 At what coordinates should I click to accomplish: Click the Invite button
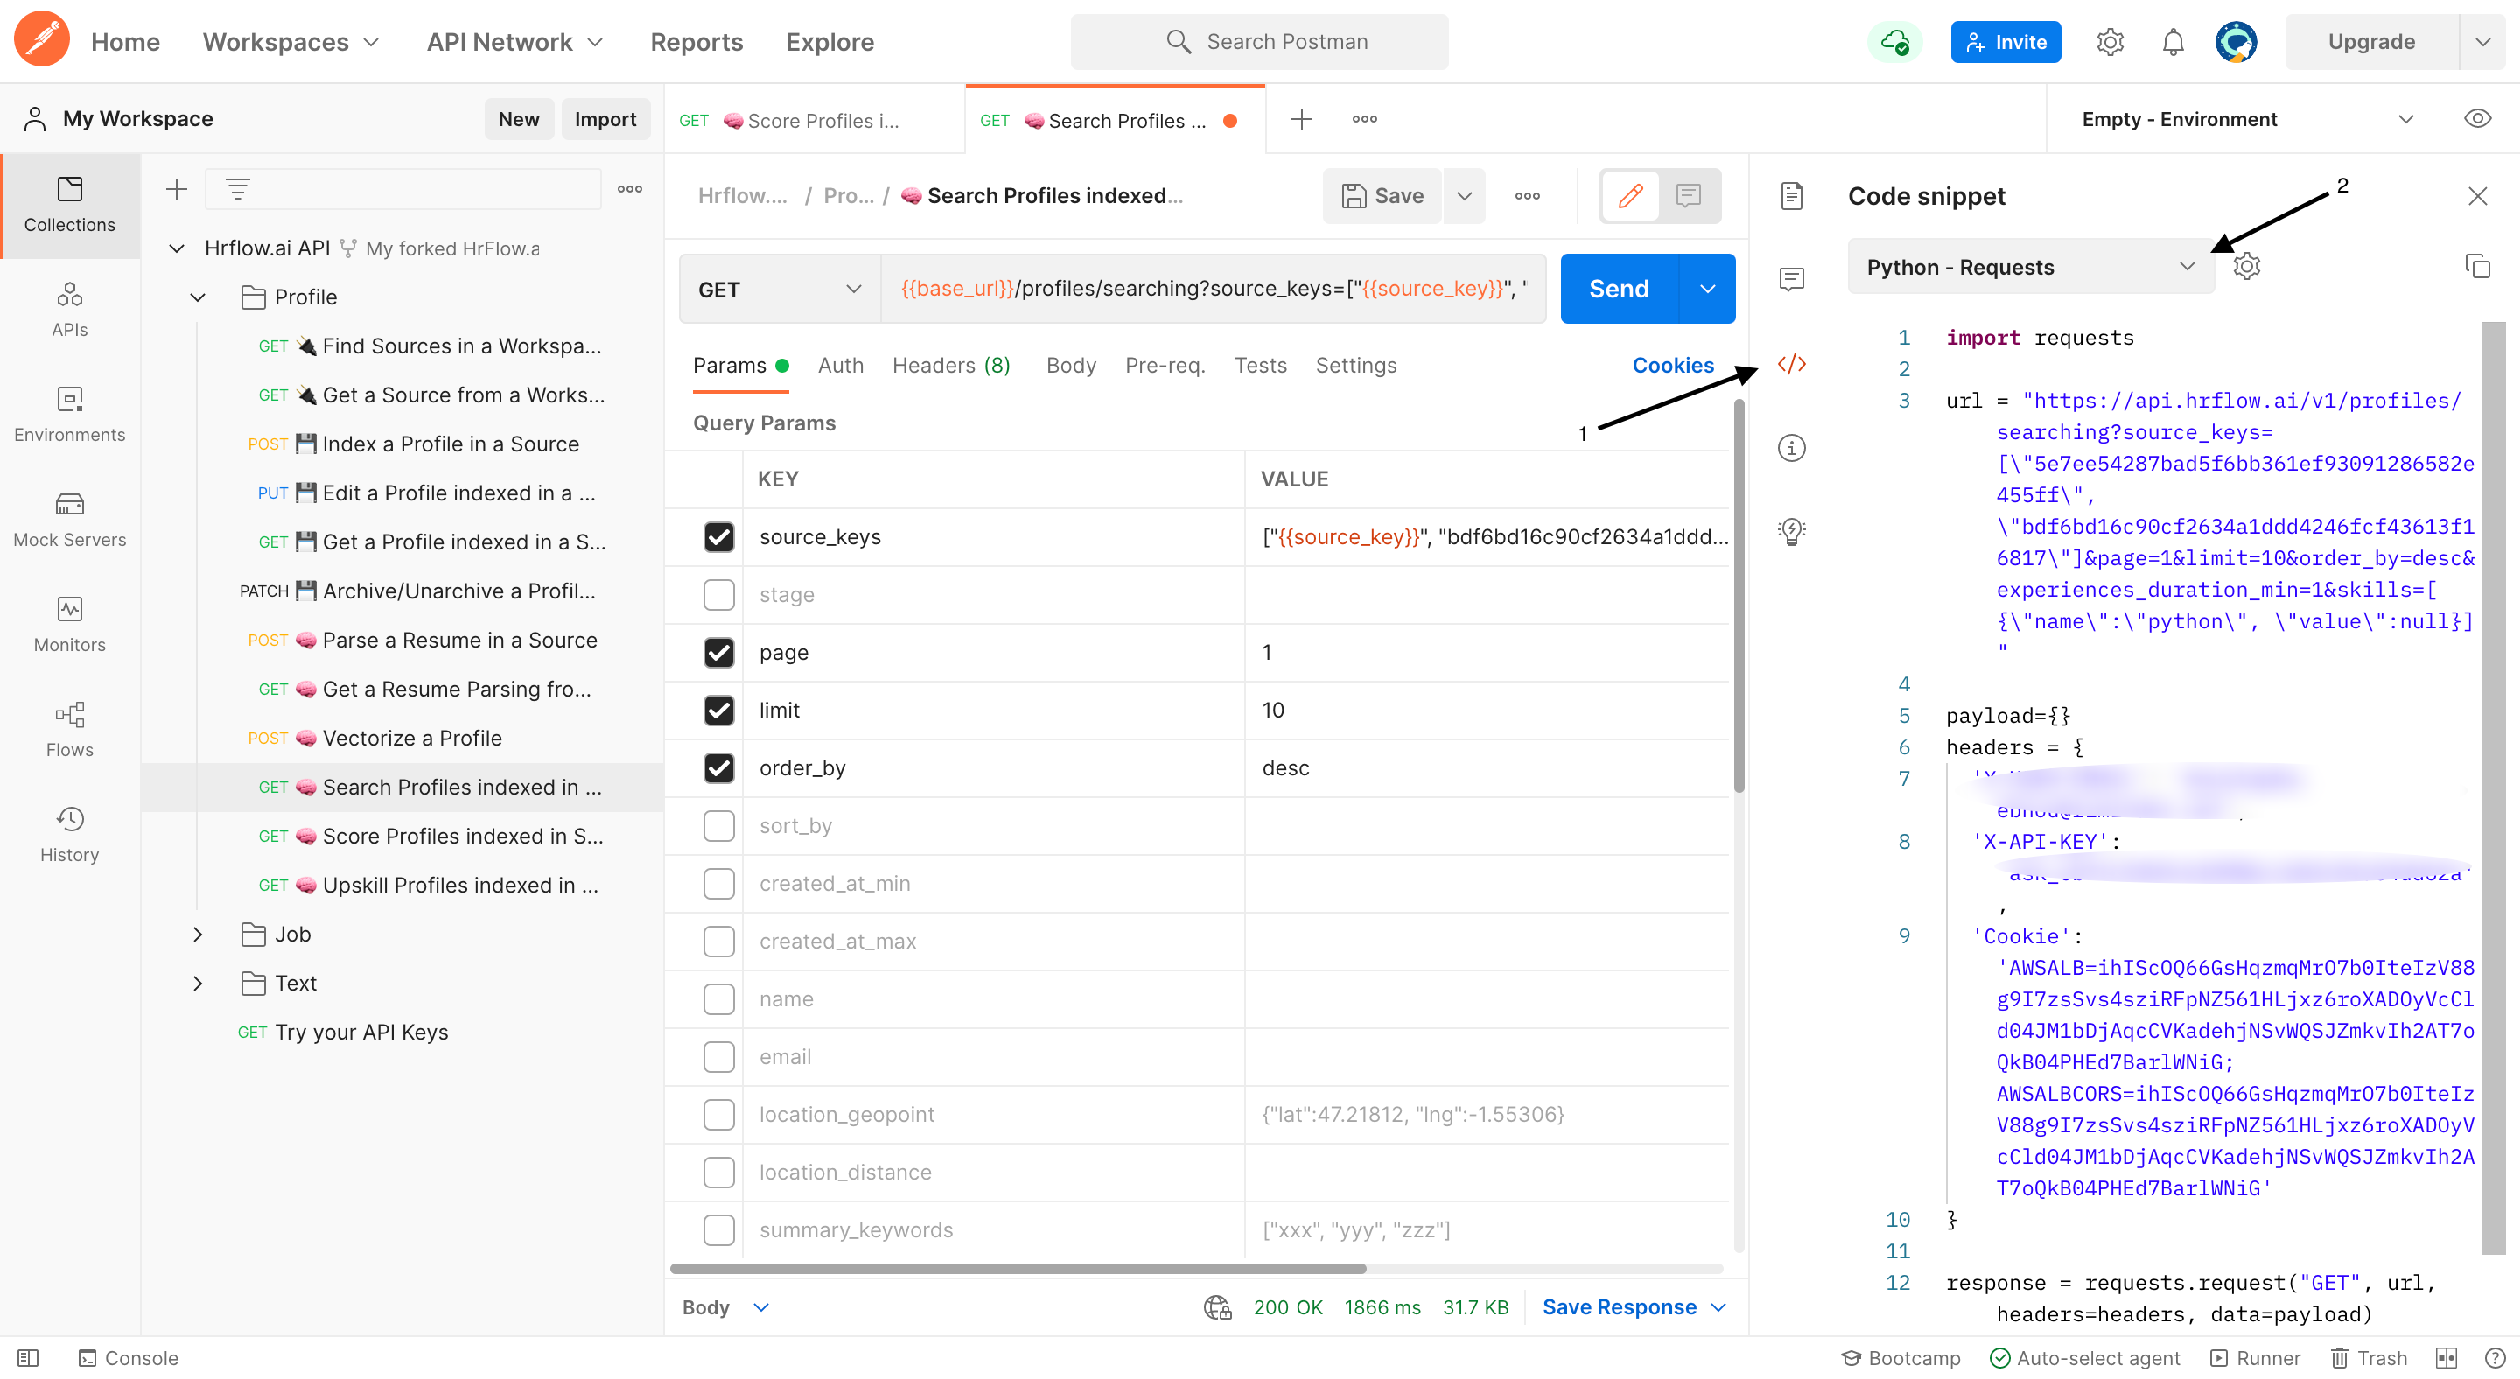[2005, 42]
